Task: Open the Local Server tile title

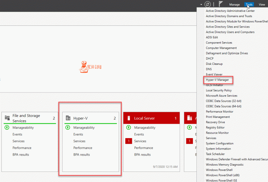Action: pyautogui.click(x=144, y=118)
